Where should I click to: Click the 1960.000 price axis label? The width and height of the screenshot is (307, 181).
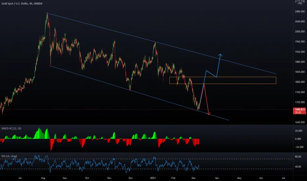click(x=300, y=42)
